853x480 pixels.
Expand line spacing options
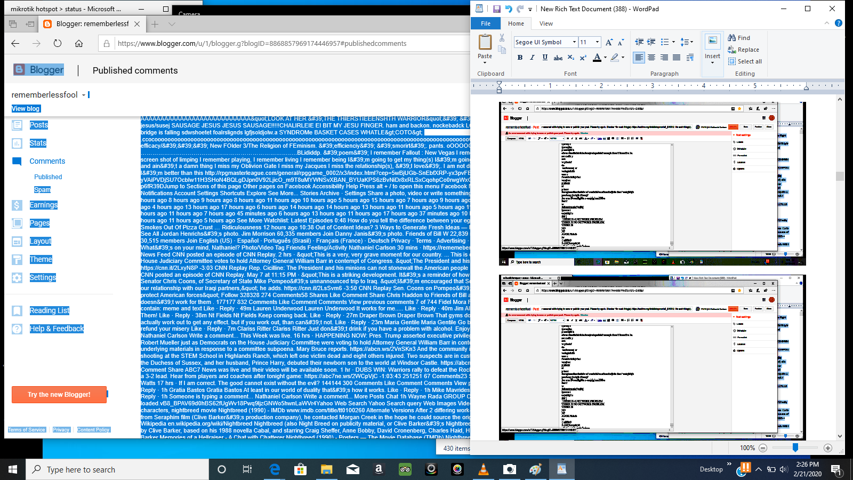691,42
